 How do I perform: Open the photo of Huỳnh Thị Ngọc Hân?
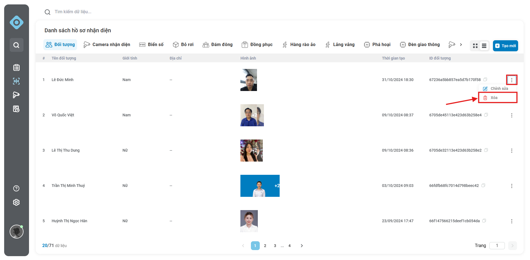[249, 221]
